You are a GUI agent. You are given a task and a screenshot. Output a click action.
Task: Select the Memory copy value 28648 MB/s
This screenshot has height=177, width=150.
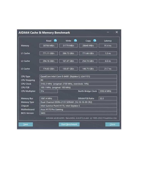click(x=88, y=46)
